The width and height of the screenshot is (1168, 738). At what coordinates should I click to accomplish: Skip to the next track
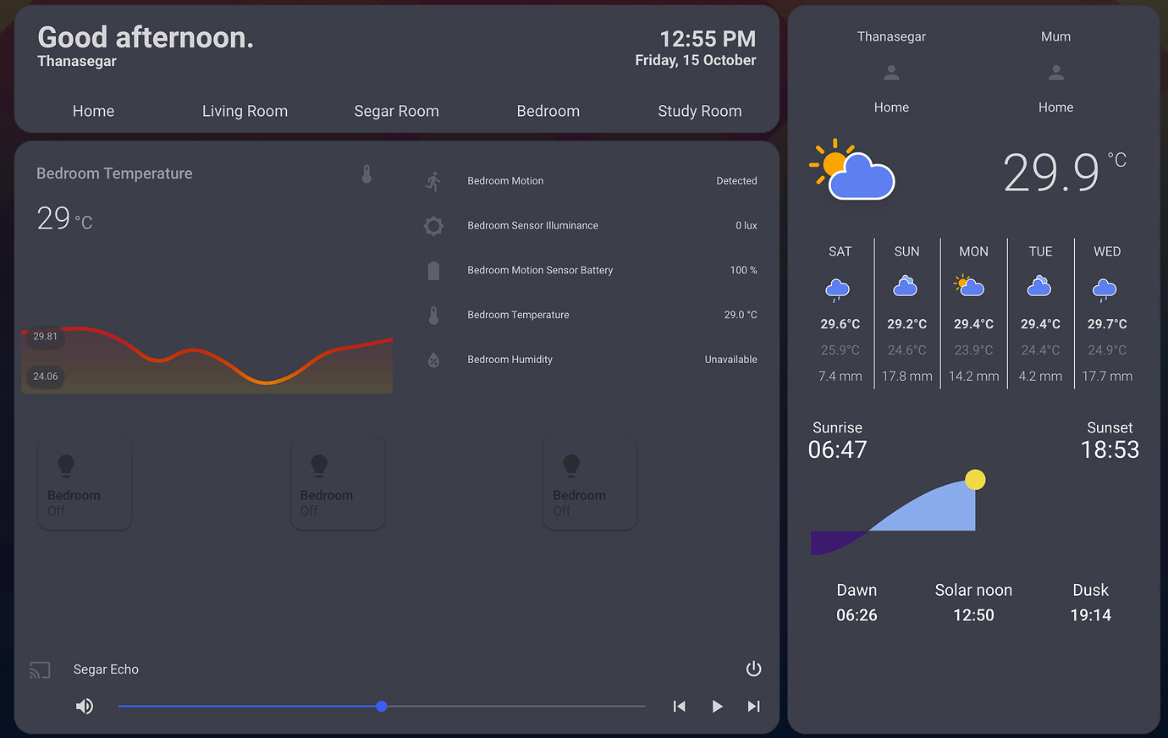click(x=753, y=706)
